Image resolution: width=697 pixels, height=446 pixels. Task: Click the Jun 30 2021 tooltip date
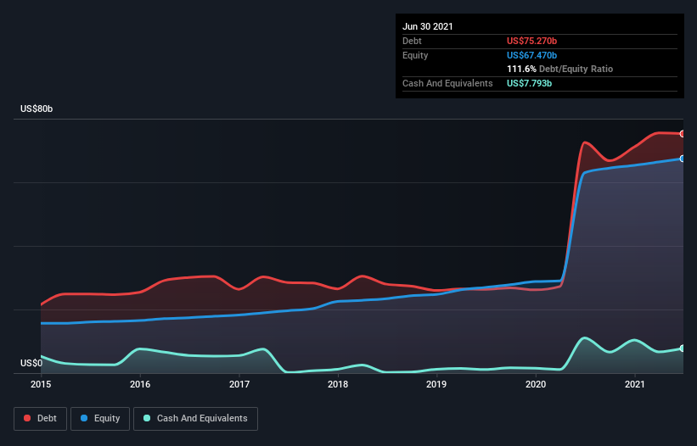[428, 26]
